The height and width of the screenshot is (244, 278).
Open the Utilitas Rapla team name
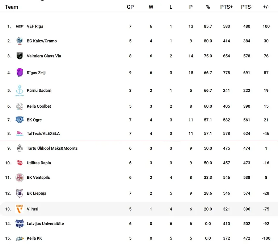pyautogui.click(x=39, y=163)
